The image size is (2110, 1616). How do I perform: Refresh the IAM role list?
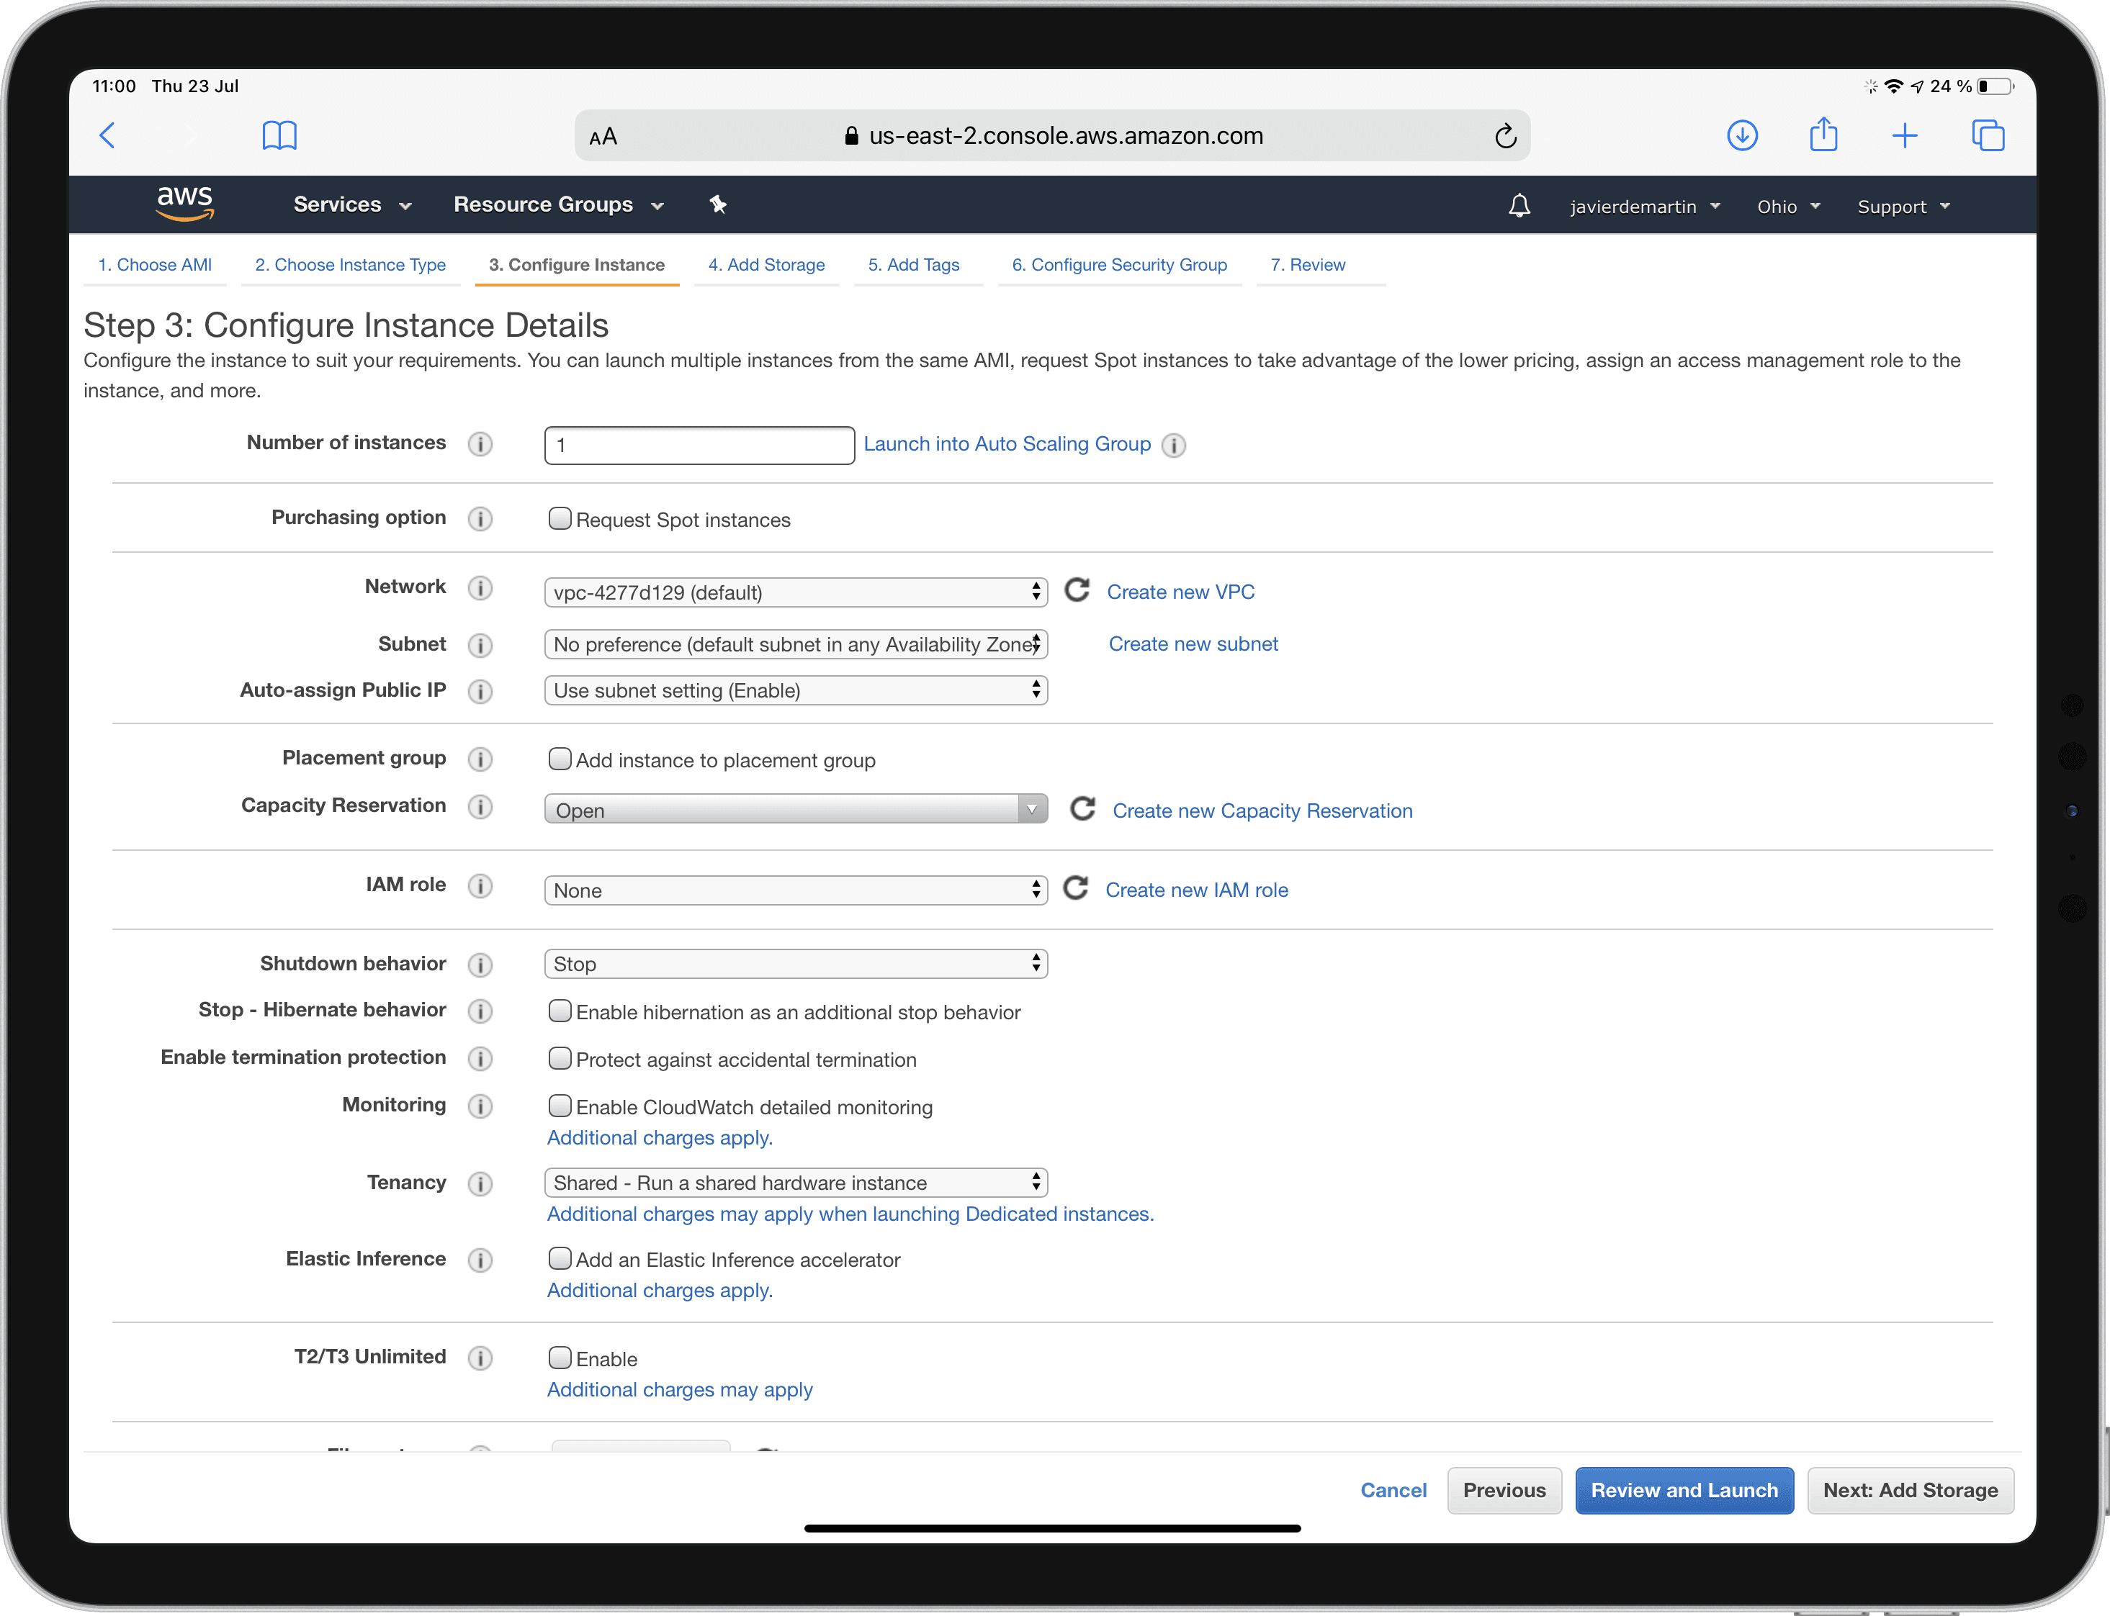coord(1074,888)
